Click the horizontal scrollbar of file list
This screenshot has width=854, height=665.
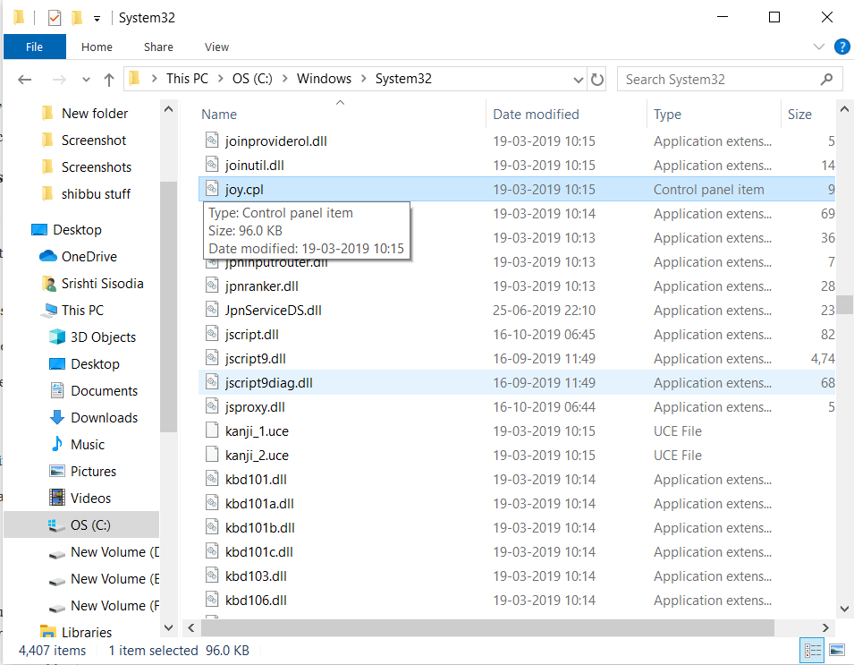coord(487,628)
